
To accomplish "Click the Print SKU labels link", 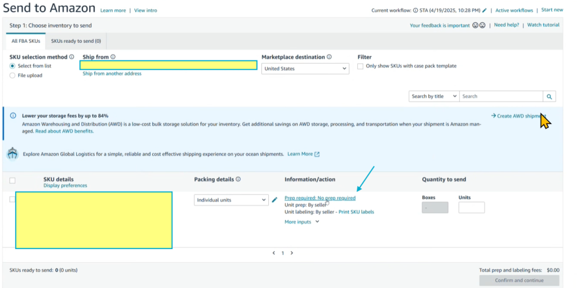I will [x=356, y=212].
